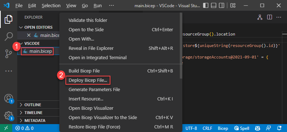Toggle secondary side bar layout icon
Screen dimensions: 287x132
click(222, 5)
